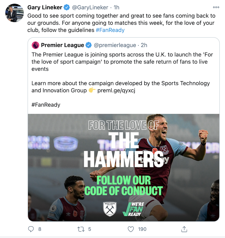Click the reply speech bubble icon
The image size is (225, 238).
click(31, 229)
